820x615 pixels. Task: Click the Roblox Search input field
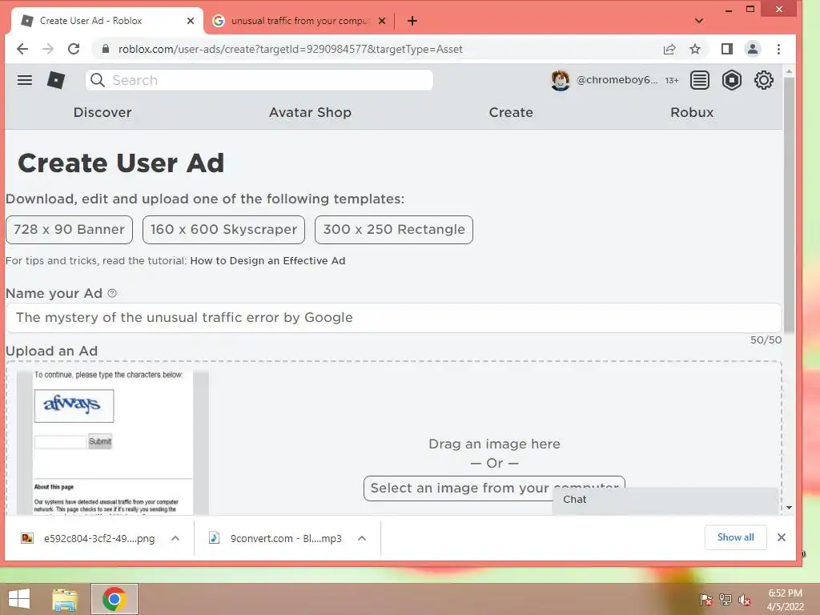click(x=259, y=80)
